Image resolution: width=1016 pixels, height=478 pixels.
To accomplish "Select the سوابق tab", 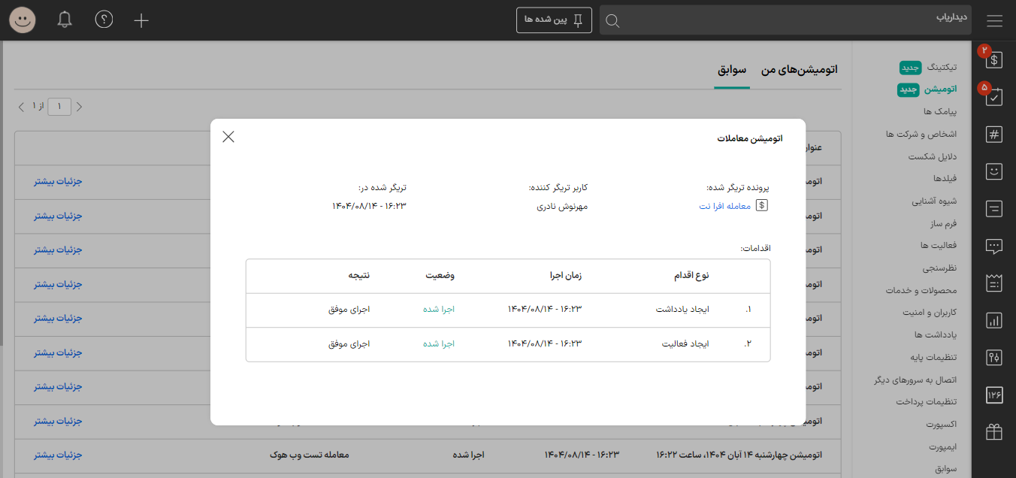I will (732, 70).
